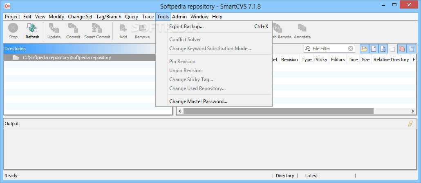Image resolution: width=421 pixels, height=183 pixels.
Task: Sort by the Revision column header
Action: tap(289, 60)
